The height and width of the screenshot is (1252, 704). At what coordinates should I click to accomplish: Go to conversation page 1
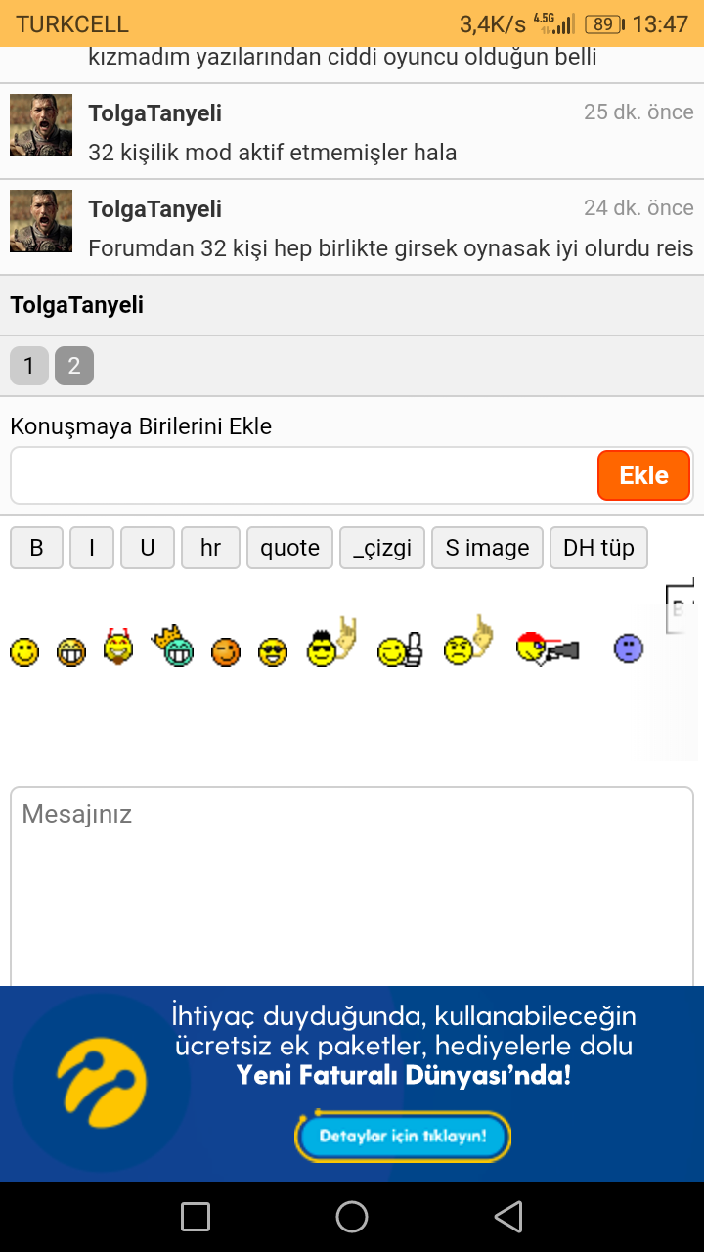[28, 366]
